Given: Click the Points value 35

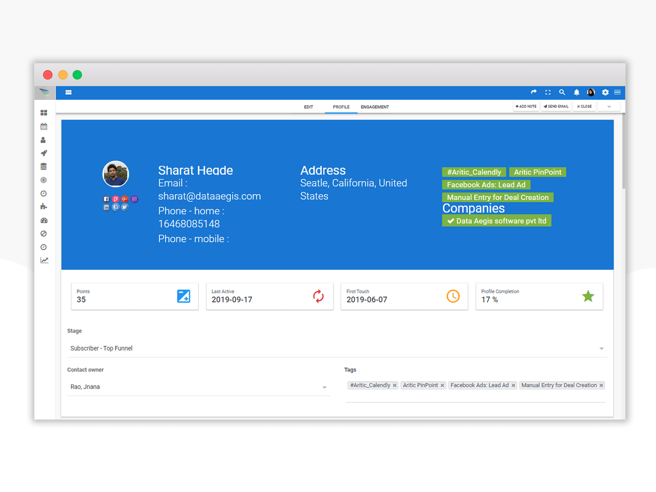Looking at the screenshot, I should [x=81, y=300].
